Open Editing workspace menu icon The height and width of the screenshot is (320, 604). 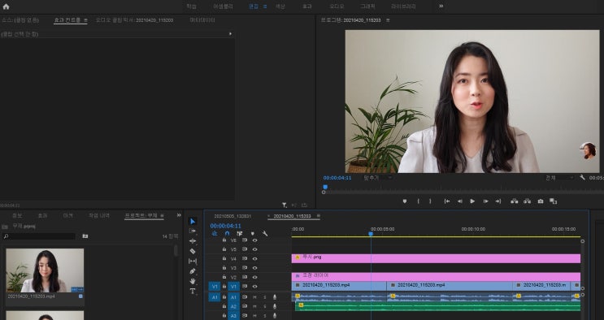pos(265,6)
